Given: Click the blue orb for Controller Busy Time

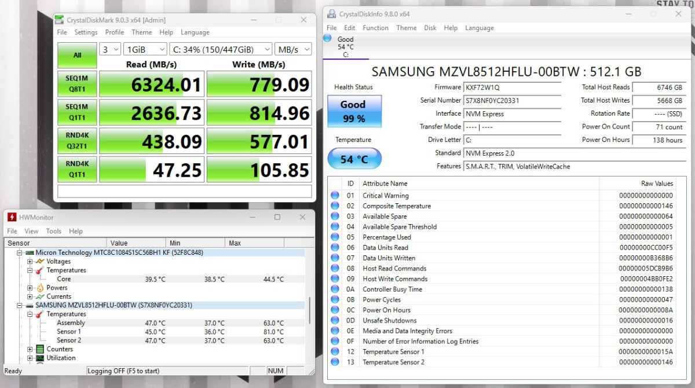Looking at the screenshot, I should (335, 290).
